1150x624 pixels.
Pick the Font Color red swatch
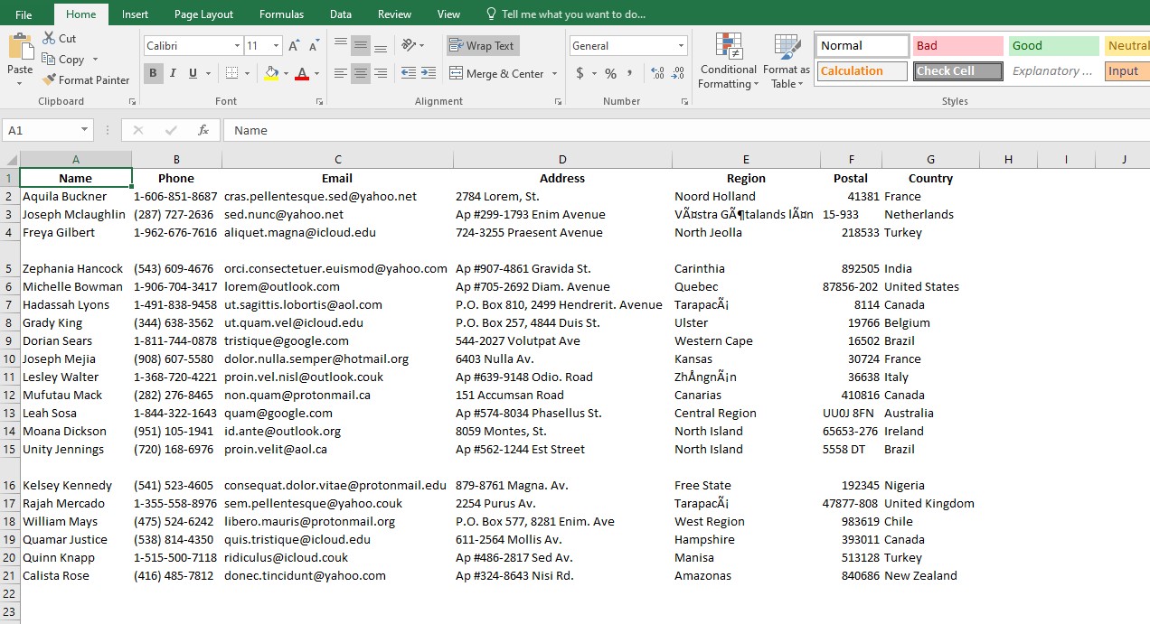304,73
